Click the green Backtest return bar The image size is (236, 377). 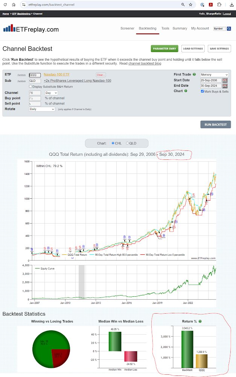click(x=187, y=349)
